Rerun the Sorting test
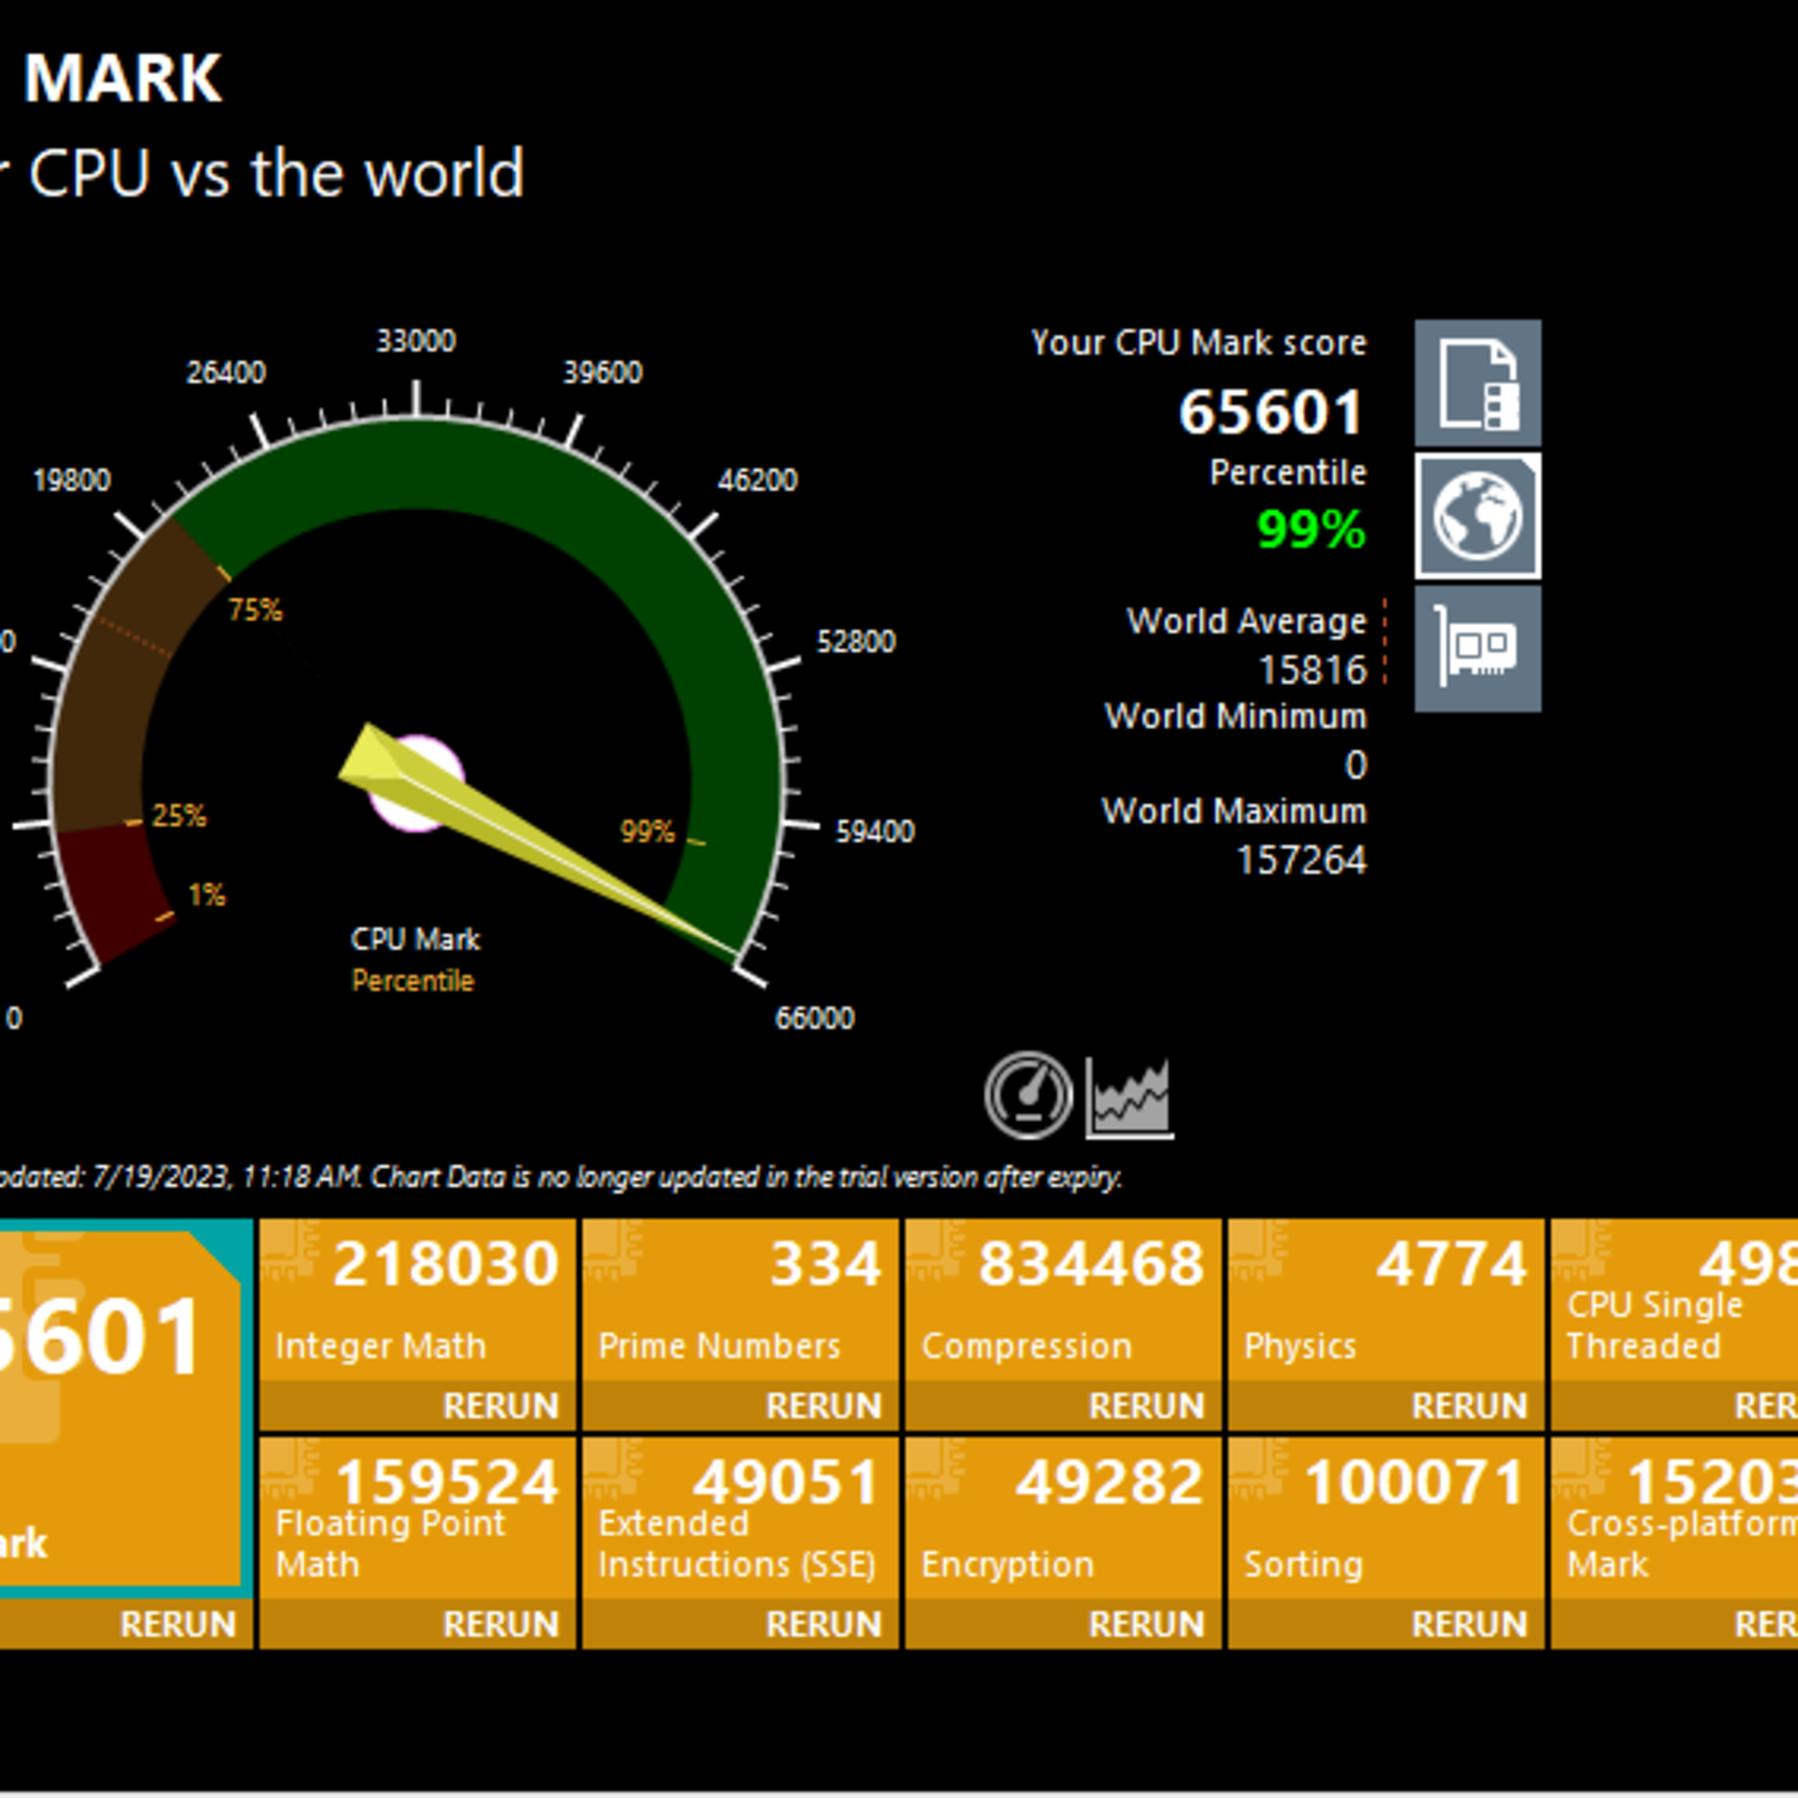This screenshot has width=1798, height=1798. [x=1469, y=1624]
